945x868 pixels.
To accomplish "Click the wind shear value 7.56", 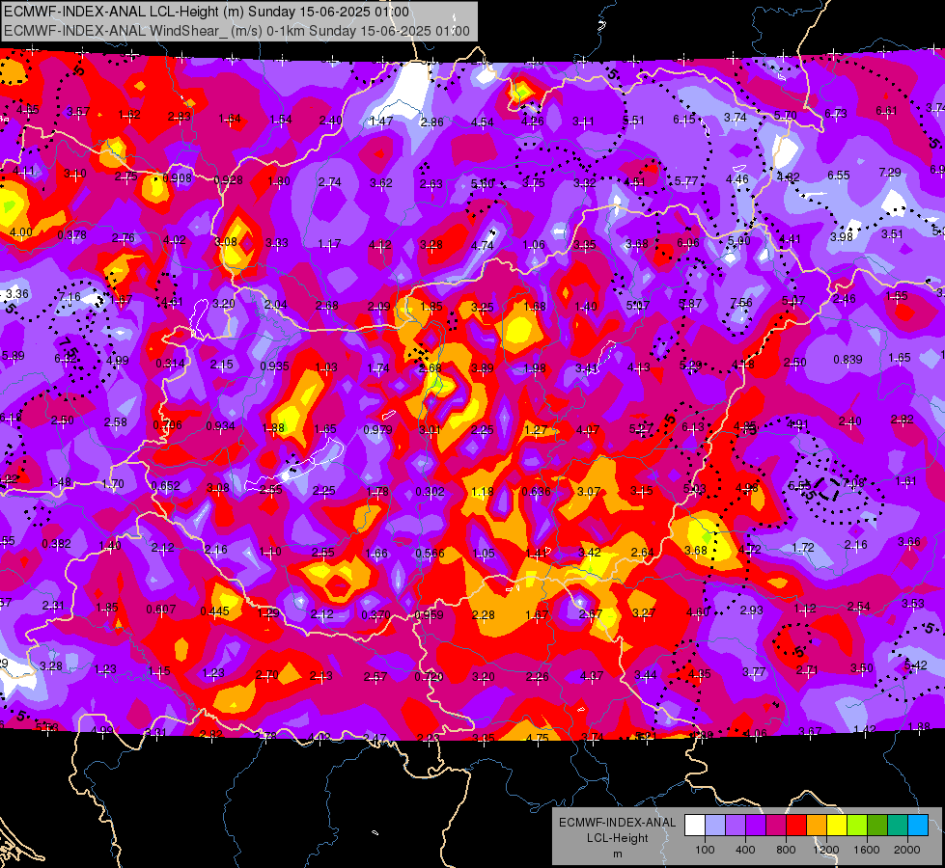I will [x=741, y=303].
